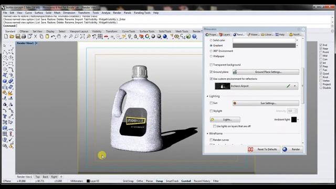Enable the Sun checkbox

click(x=211, y=103)
